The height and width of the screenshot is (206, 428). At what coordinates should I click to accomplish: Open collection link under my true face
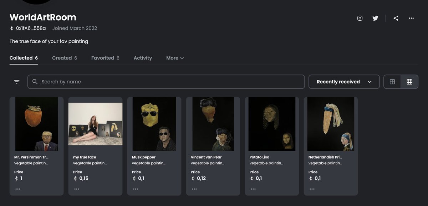click(90, 163)
